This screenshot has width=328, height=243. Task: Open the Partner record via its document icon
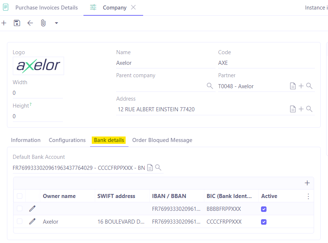tap(292, 86)
